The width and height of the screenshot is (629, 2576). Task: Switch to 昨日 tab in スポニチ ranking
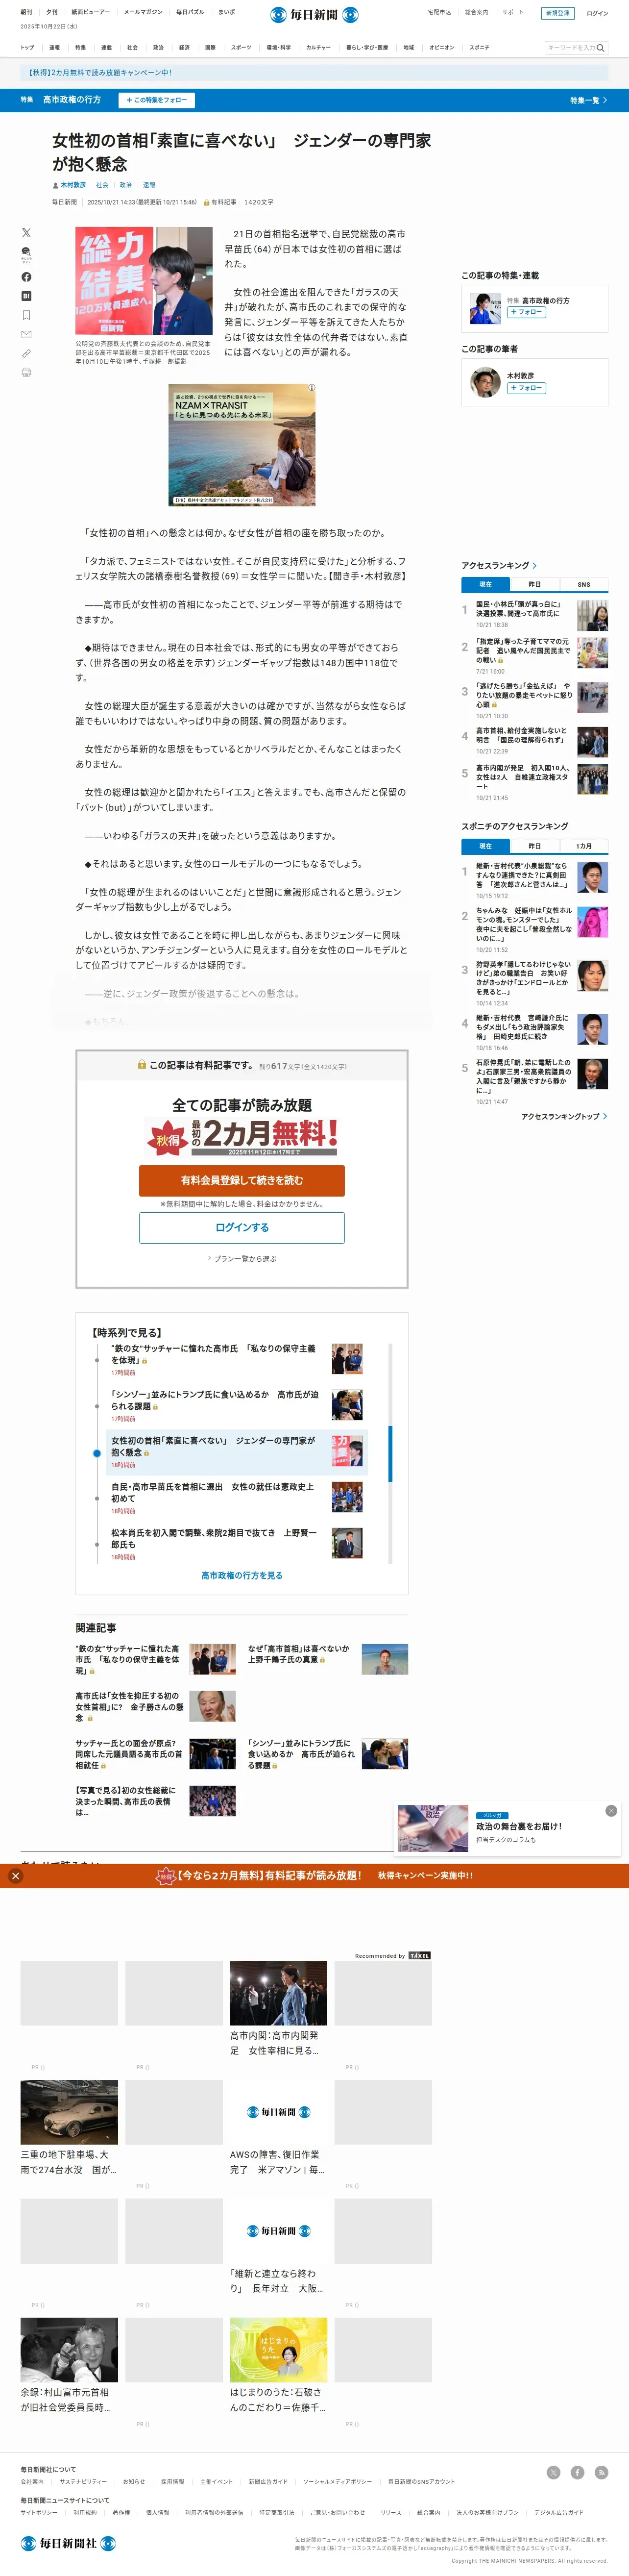tap(534, 846)
